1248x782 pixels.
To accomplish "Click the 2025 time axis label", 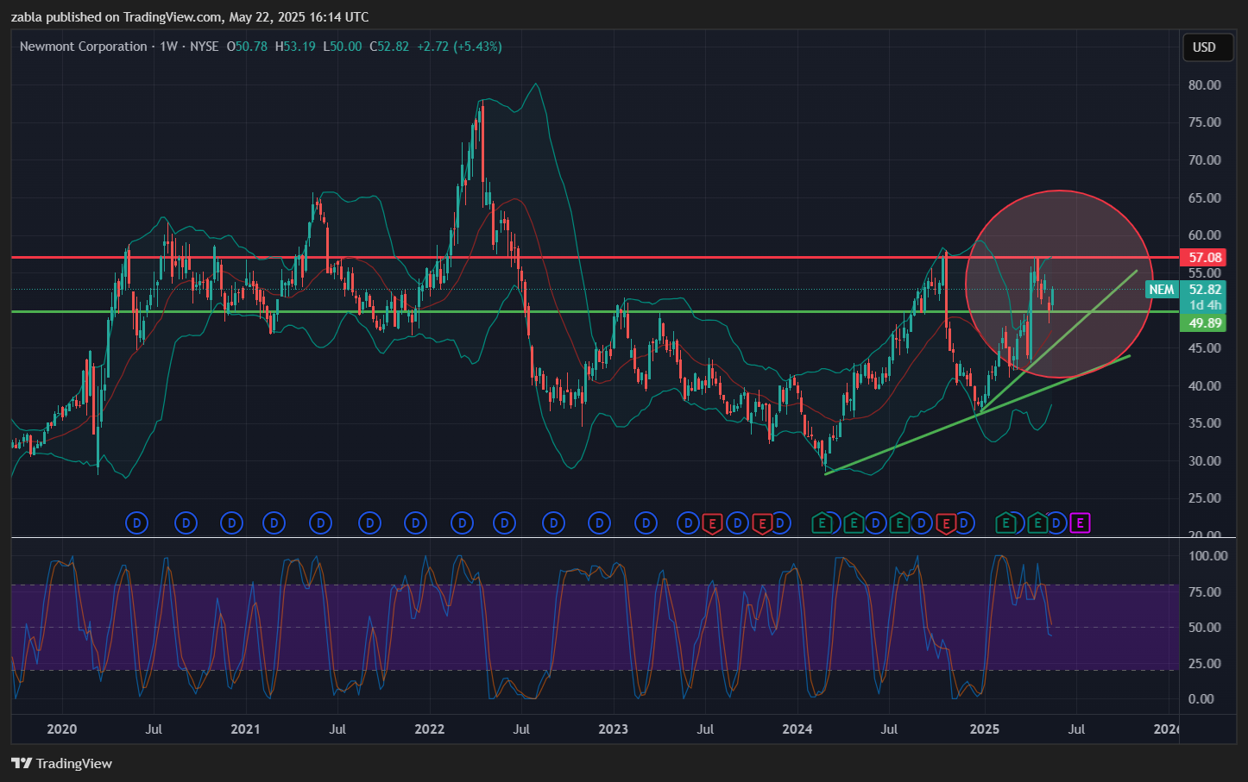I will (x=984, y=729).
